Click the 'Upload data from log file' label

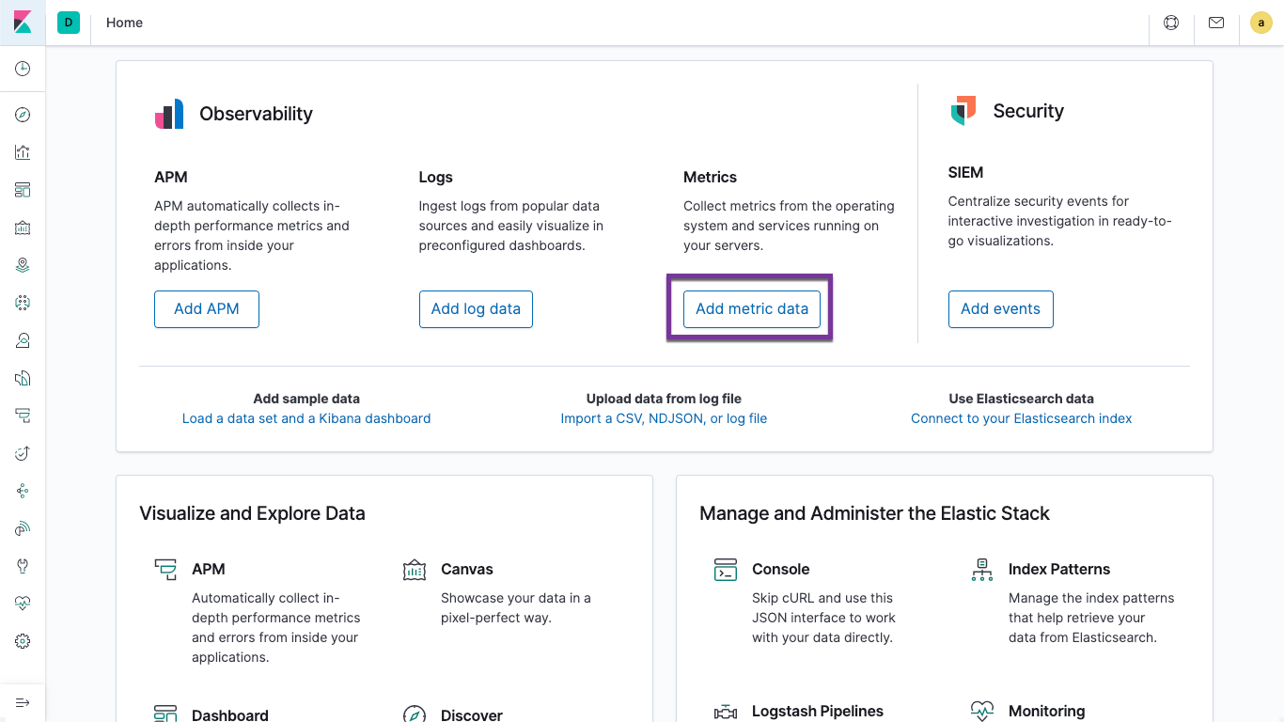(664, 399)
